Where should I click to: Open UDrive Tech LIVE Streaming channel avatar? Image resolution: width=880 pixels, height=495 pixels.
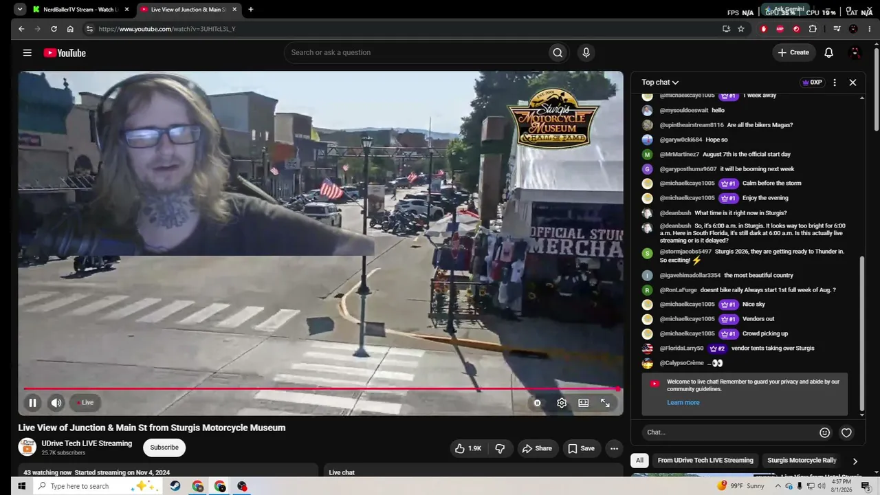coord(27,448)
